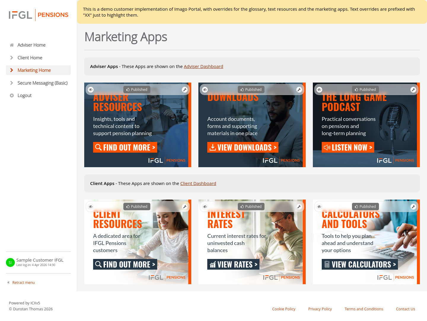
Task: Toggle visibility eye on Downloads card
Action: click(205, 90)
